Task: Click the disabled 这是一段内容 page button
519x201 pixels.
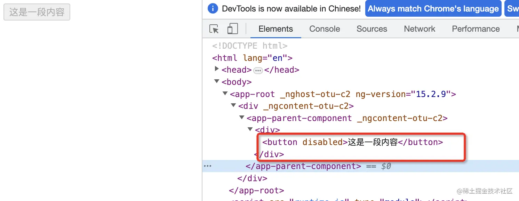Action: (x=37, y=12)
